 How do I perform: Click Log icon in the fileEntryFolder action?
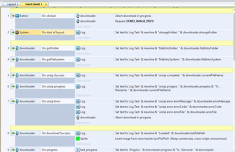coord(78,48)
